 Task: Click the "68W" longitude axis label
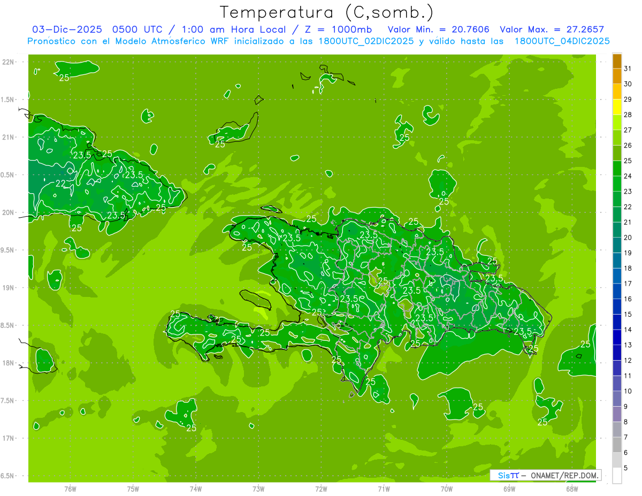tap(572, 489)
